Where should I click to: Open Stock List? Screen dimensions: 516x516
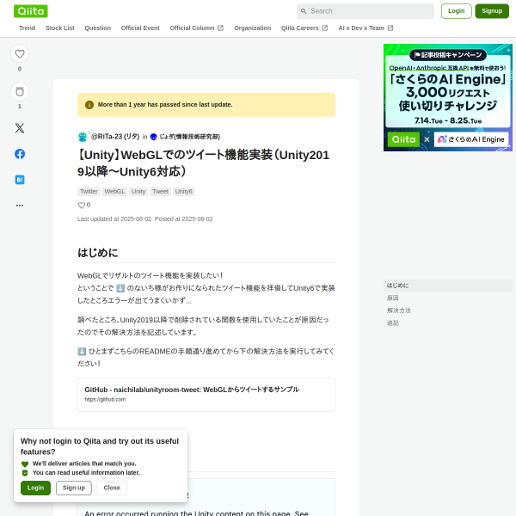(60, 28)
